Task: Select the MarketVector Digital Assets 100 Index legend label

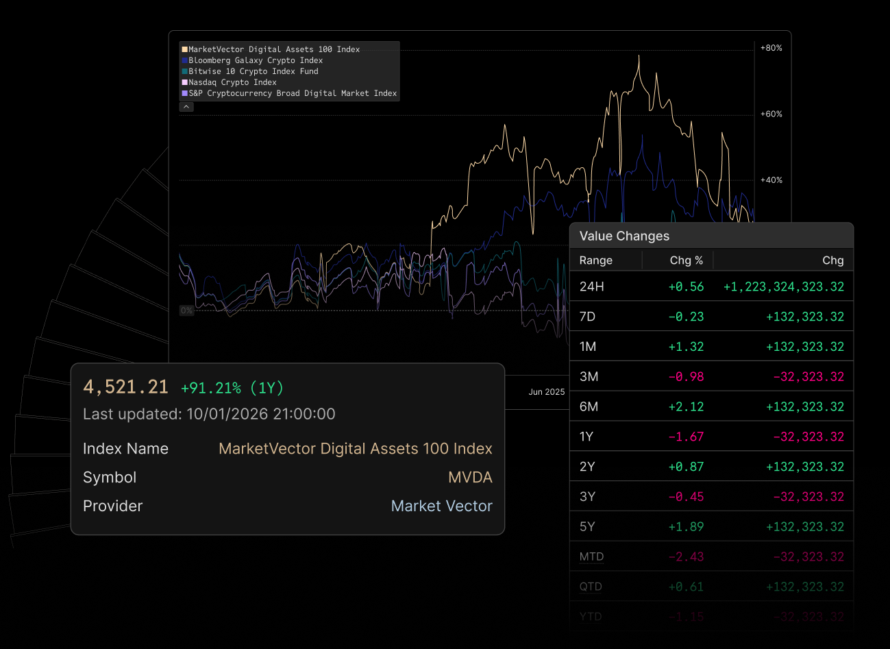Action: [274, 49]
